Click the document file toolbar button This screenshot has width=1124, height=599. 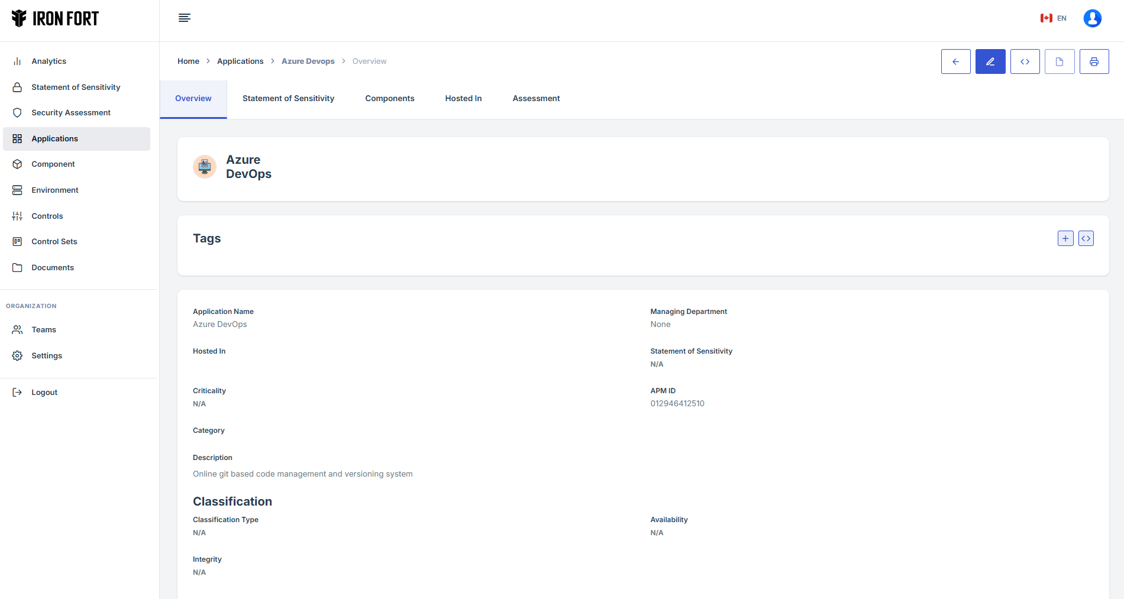point(1059,61)
